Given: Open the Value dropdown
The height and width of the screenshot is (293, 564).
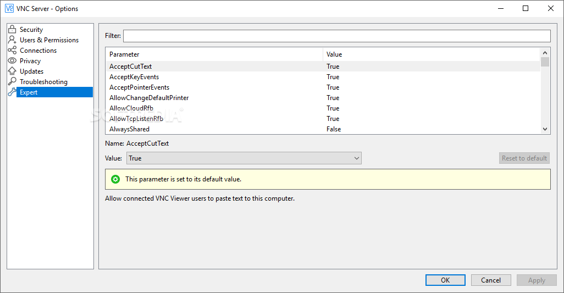Looking at the screenshot, I should [x=244, y=158].
